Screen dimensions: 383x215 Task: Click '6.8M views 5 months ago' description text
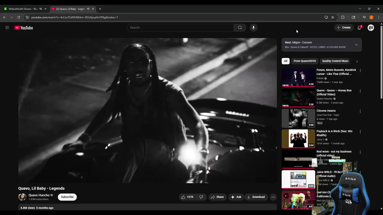pos(37,208)
